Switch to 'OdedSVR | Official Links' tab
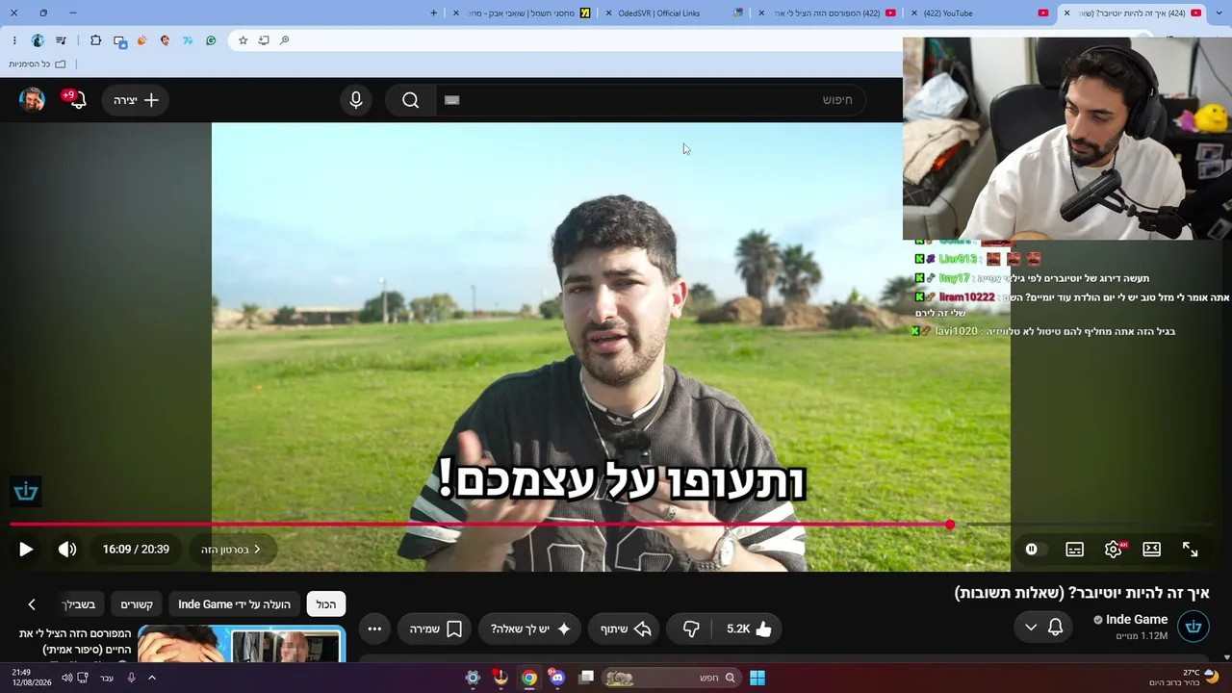This screenshot has width=1232, height=693. click(x=674, y=13)
